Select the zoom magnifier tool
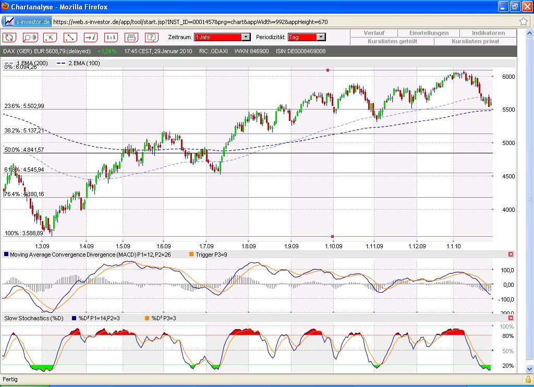Screen dimensions: 534x387 [x=30, y=37]
